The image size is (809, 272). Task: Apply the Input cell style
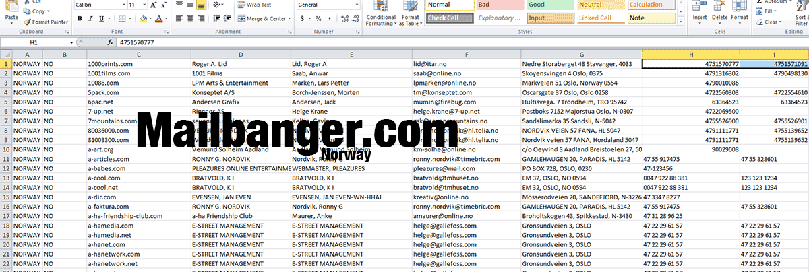550,18
